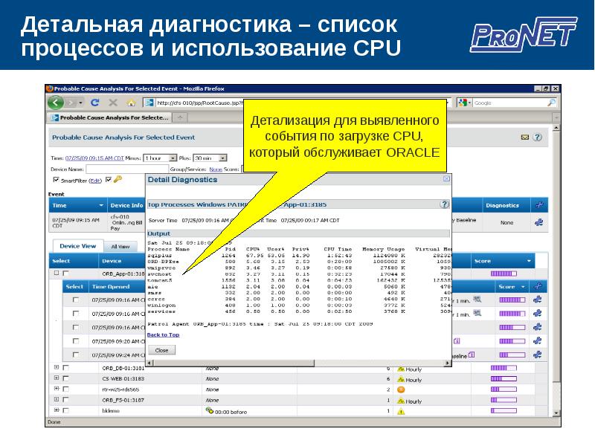Toggle the SmartFilter checkbox
Screen dimensions: 595x446
[56, 180]
